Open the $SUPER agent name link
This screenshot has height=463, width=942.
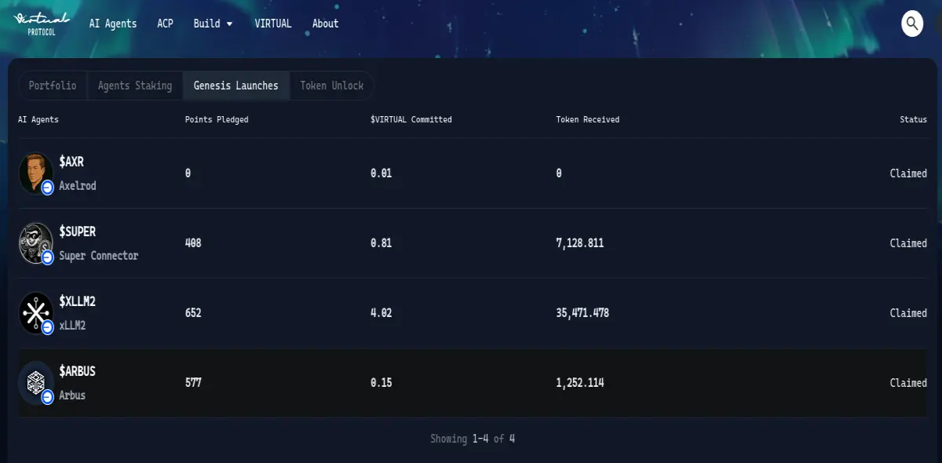coord(78,231)
